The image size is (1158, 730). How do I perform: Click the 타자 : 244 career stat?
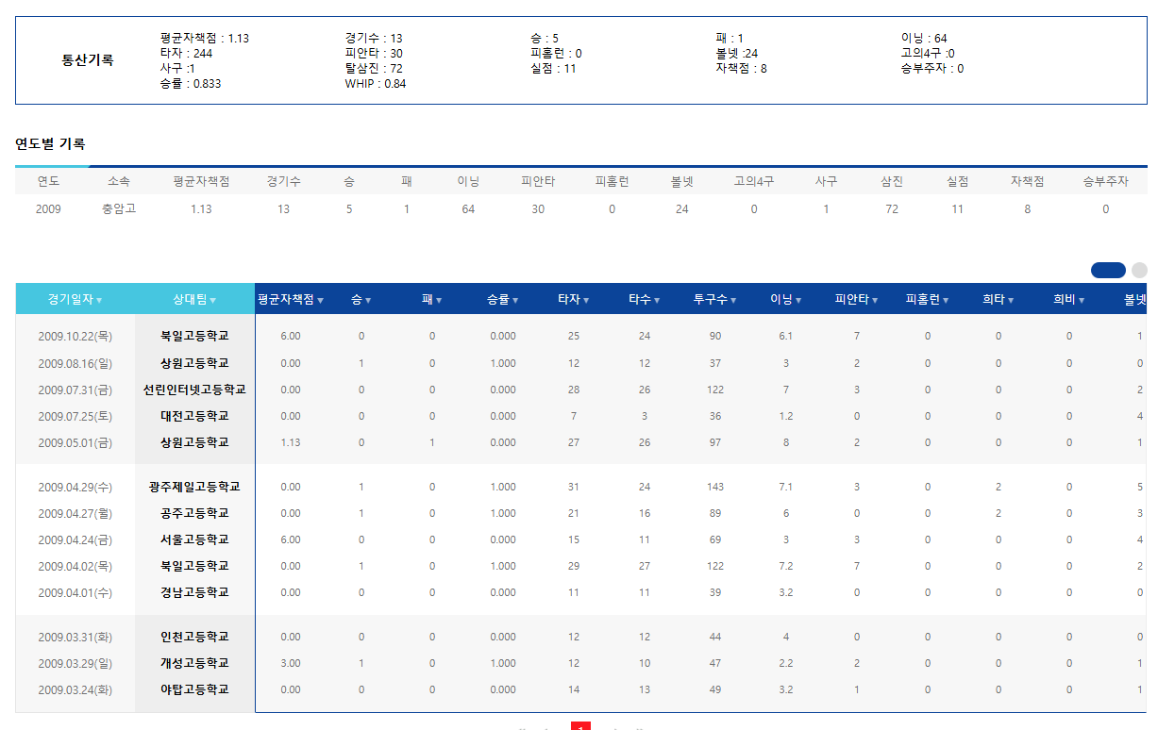(186, 54)
